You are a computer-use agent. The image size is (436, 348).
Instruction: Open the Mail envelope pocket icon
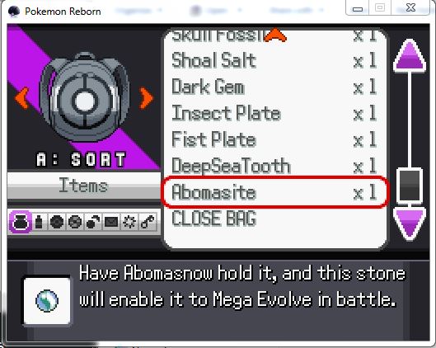111,222
